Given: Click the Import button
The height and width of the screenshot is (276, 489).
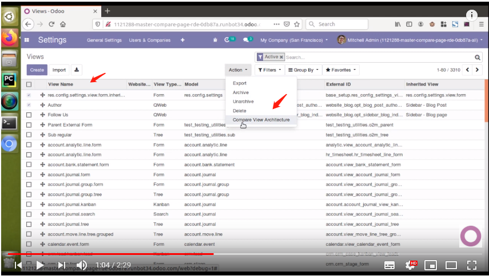Looking at the screenshot, I should (59, 70).
